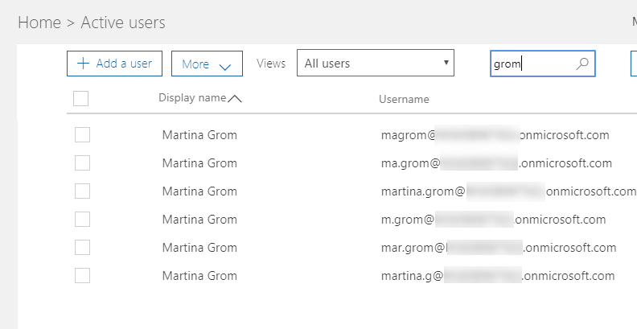
Task: Open Martina Grom with magrom@ username
Action: pos(199,135)
